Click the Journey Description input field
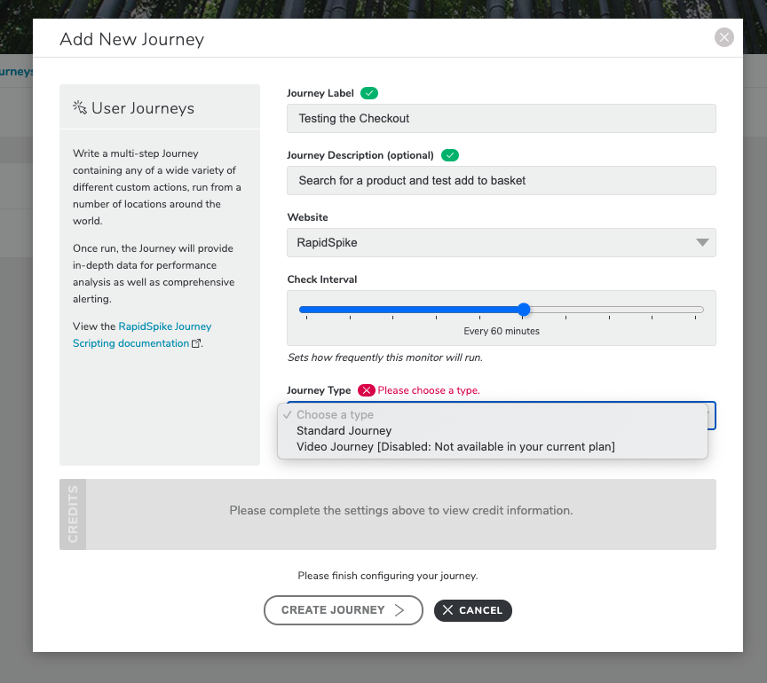 502,180
